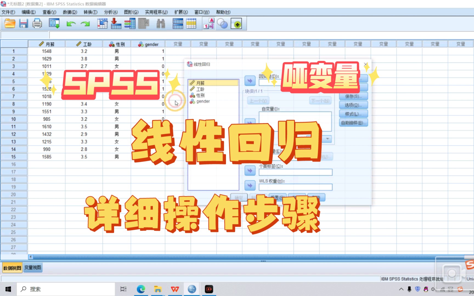Viewport: 474px width, 296px height.
Task: Open File Explorer from taskbar
Action: [x=158, y=289]
